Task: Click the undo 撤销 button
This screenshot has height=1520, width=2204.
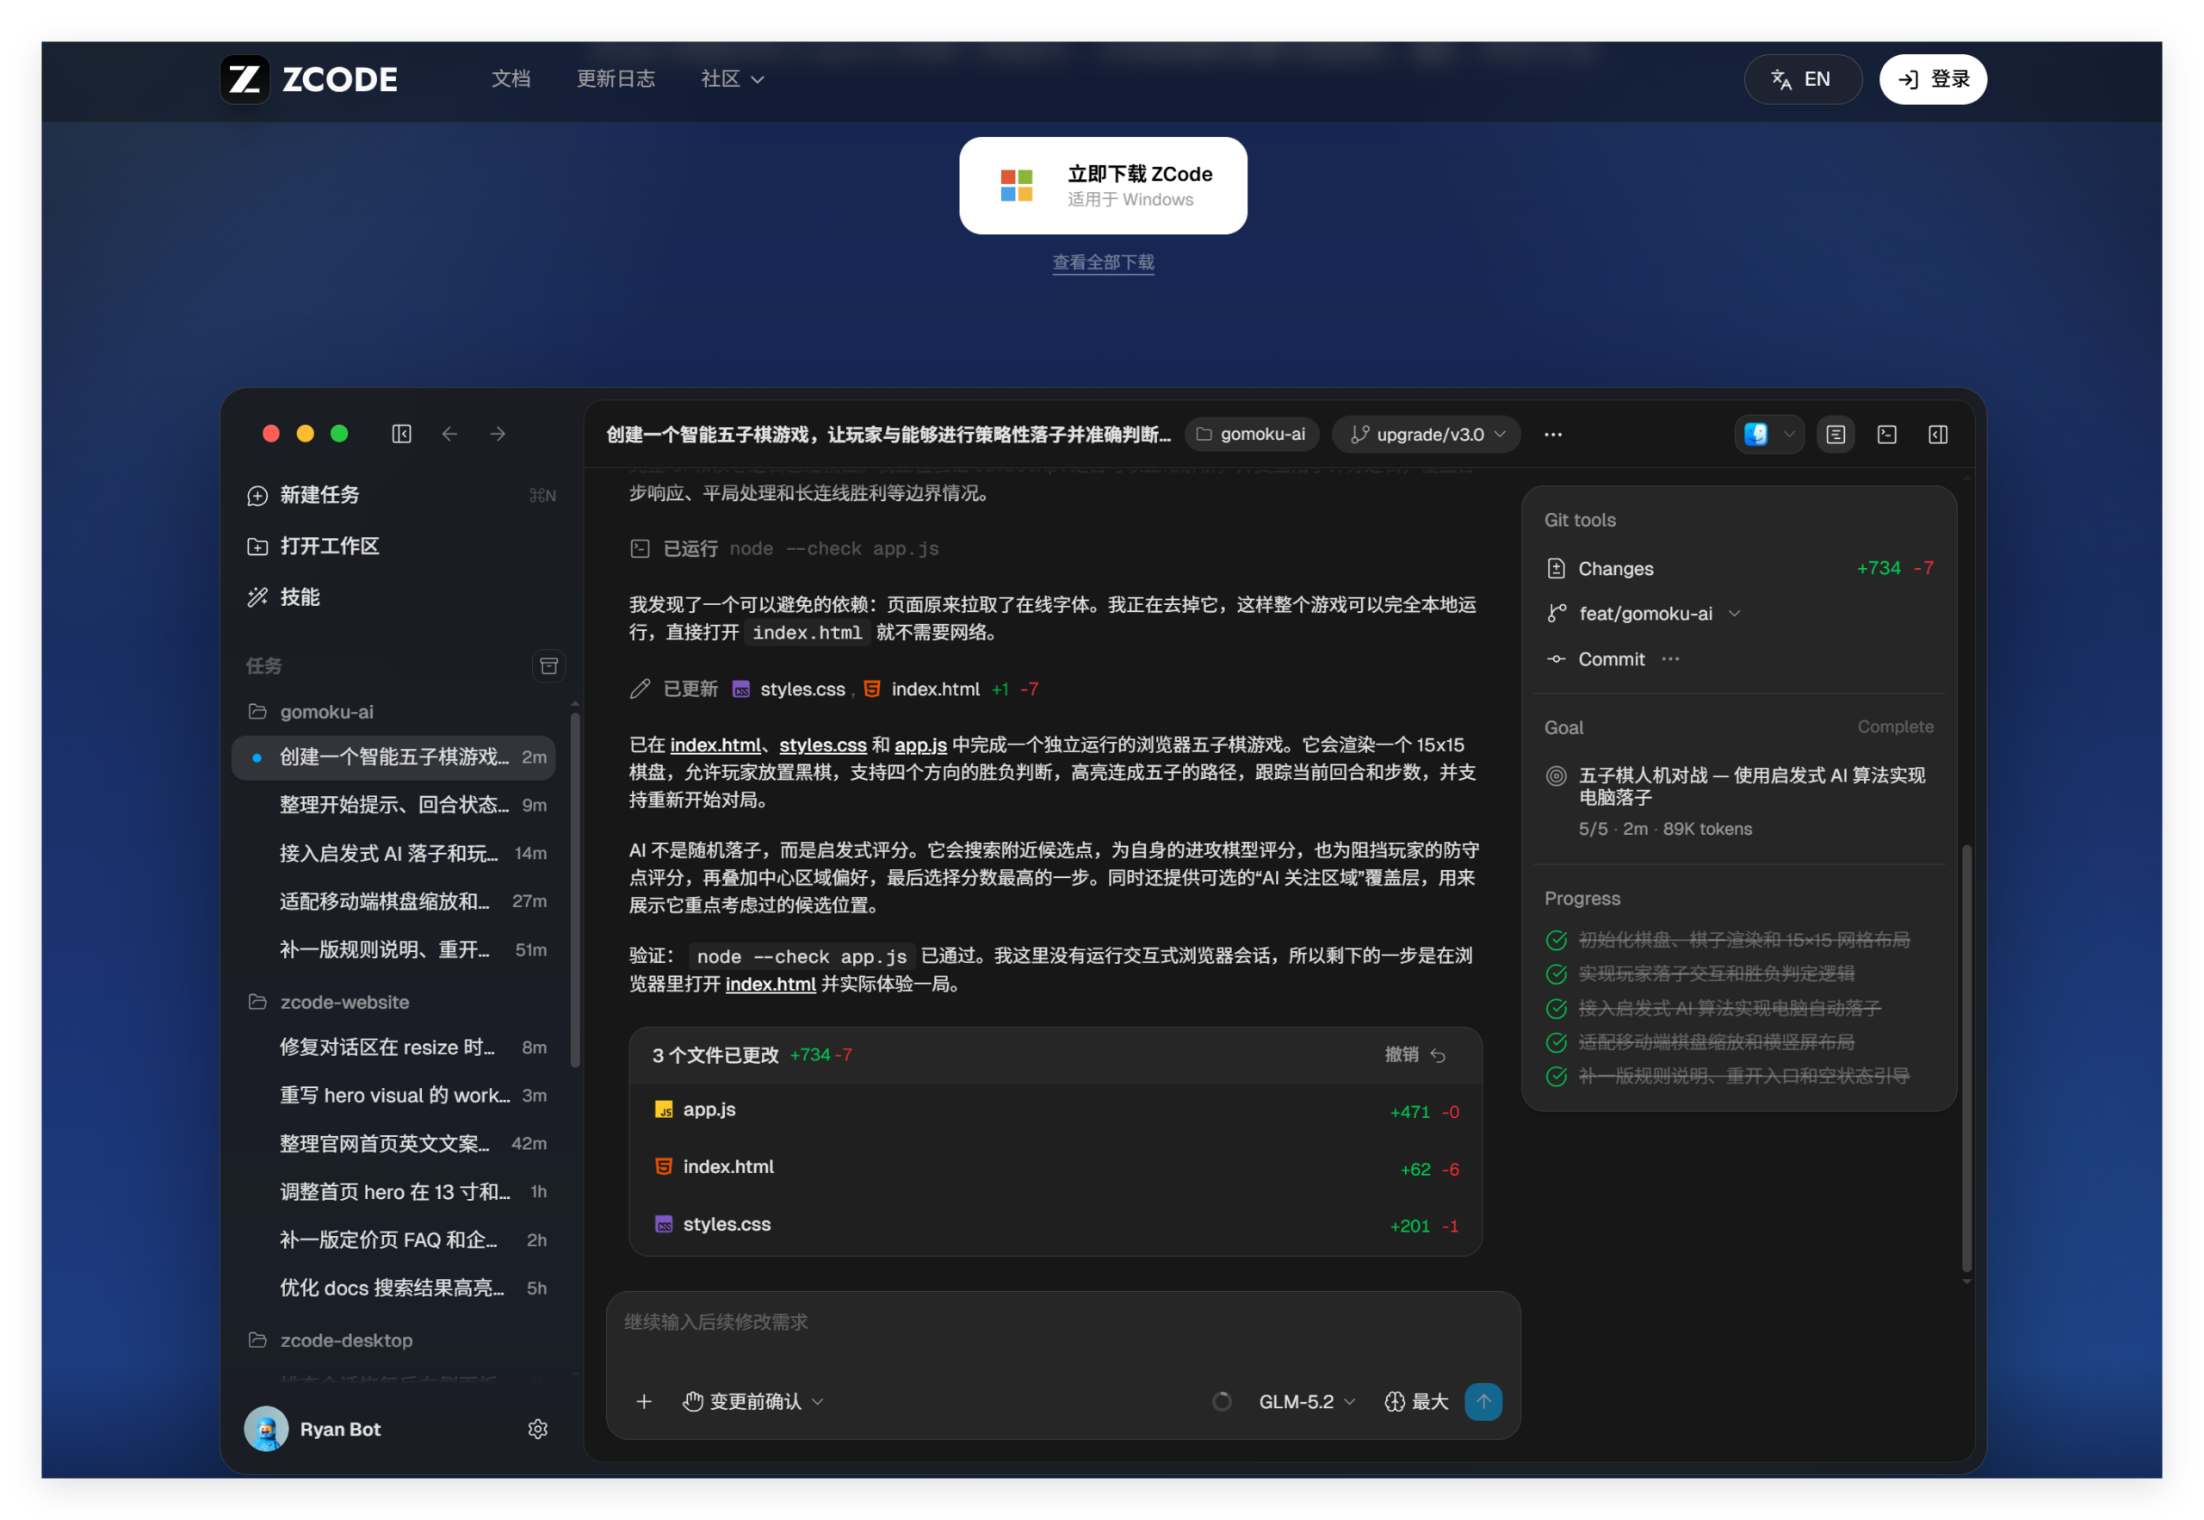Action: (x=1415, y=1054)
